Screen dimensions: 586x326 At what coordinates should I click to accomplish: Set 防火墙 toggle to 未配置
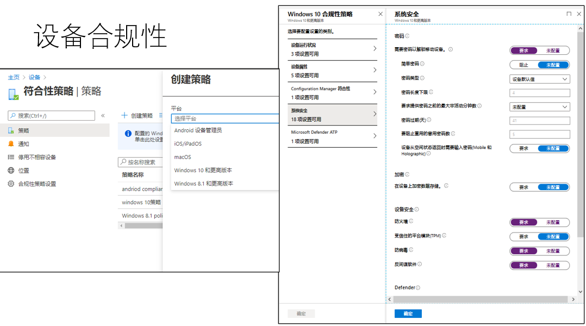[x=553, y=222]
